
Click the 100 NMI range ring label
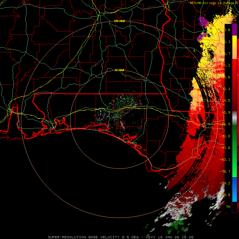tap(119, 21)
